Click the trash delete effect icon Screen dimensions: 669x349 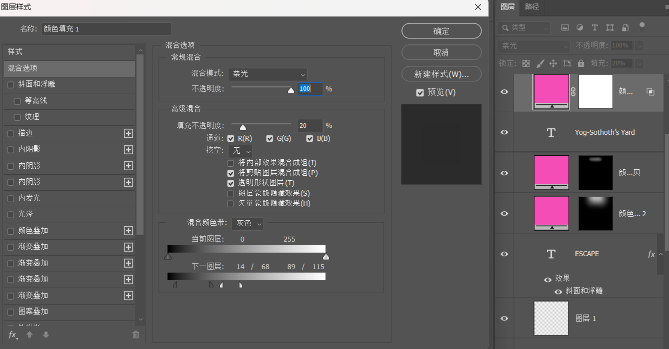pyautogui.click(x=135, y=335)
